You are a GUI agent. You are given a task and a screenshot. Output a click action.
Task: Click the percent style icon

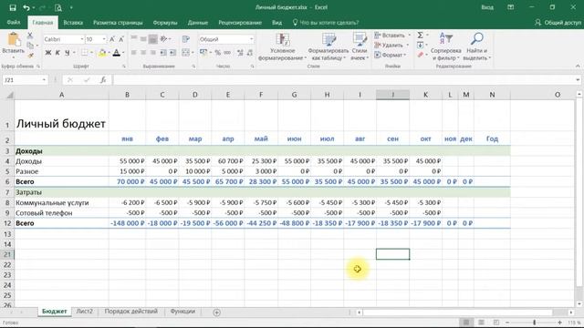217,53
